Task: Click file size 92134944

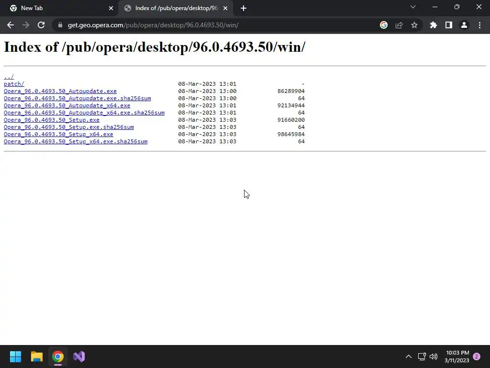Action: click(291, 105)
